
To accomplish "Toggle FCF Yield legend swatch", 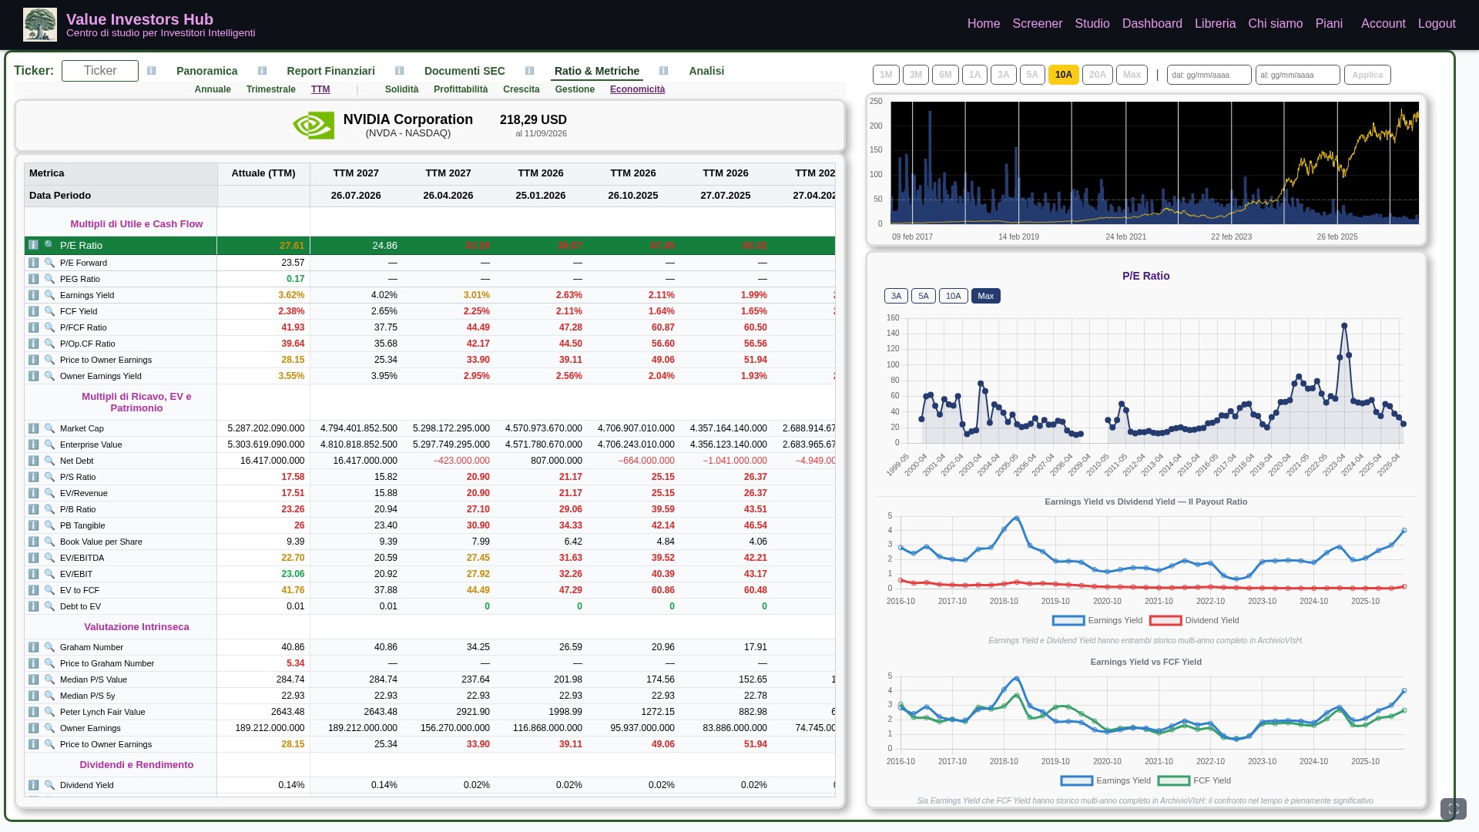I will tap(1174, 780).
